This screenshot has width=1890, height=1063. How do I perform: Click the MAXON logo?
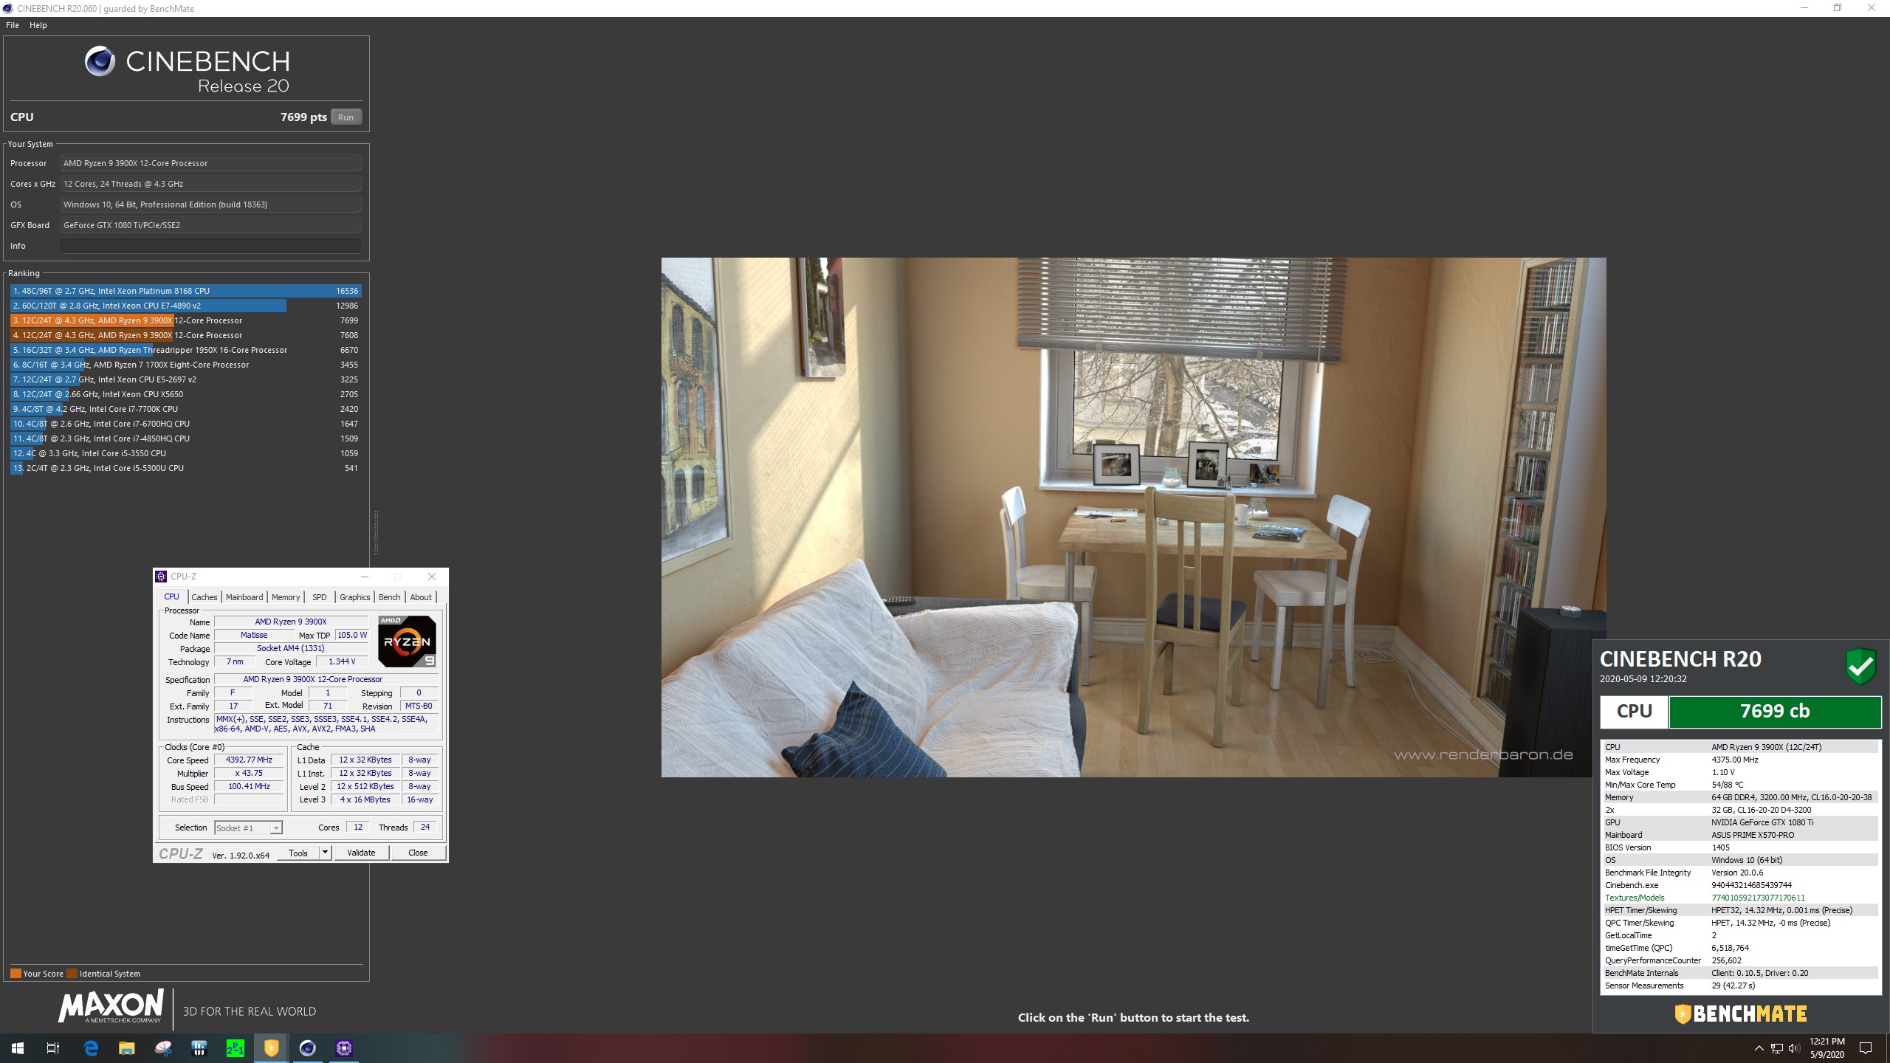click(111, 1006)
